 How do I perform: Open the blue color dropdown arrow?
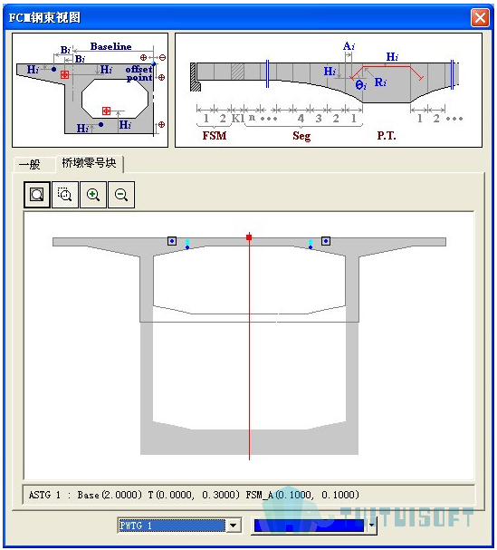point(371,526)
